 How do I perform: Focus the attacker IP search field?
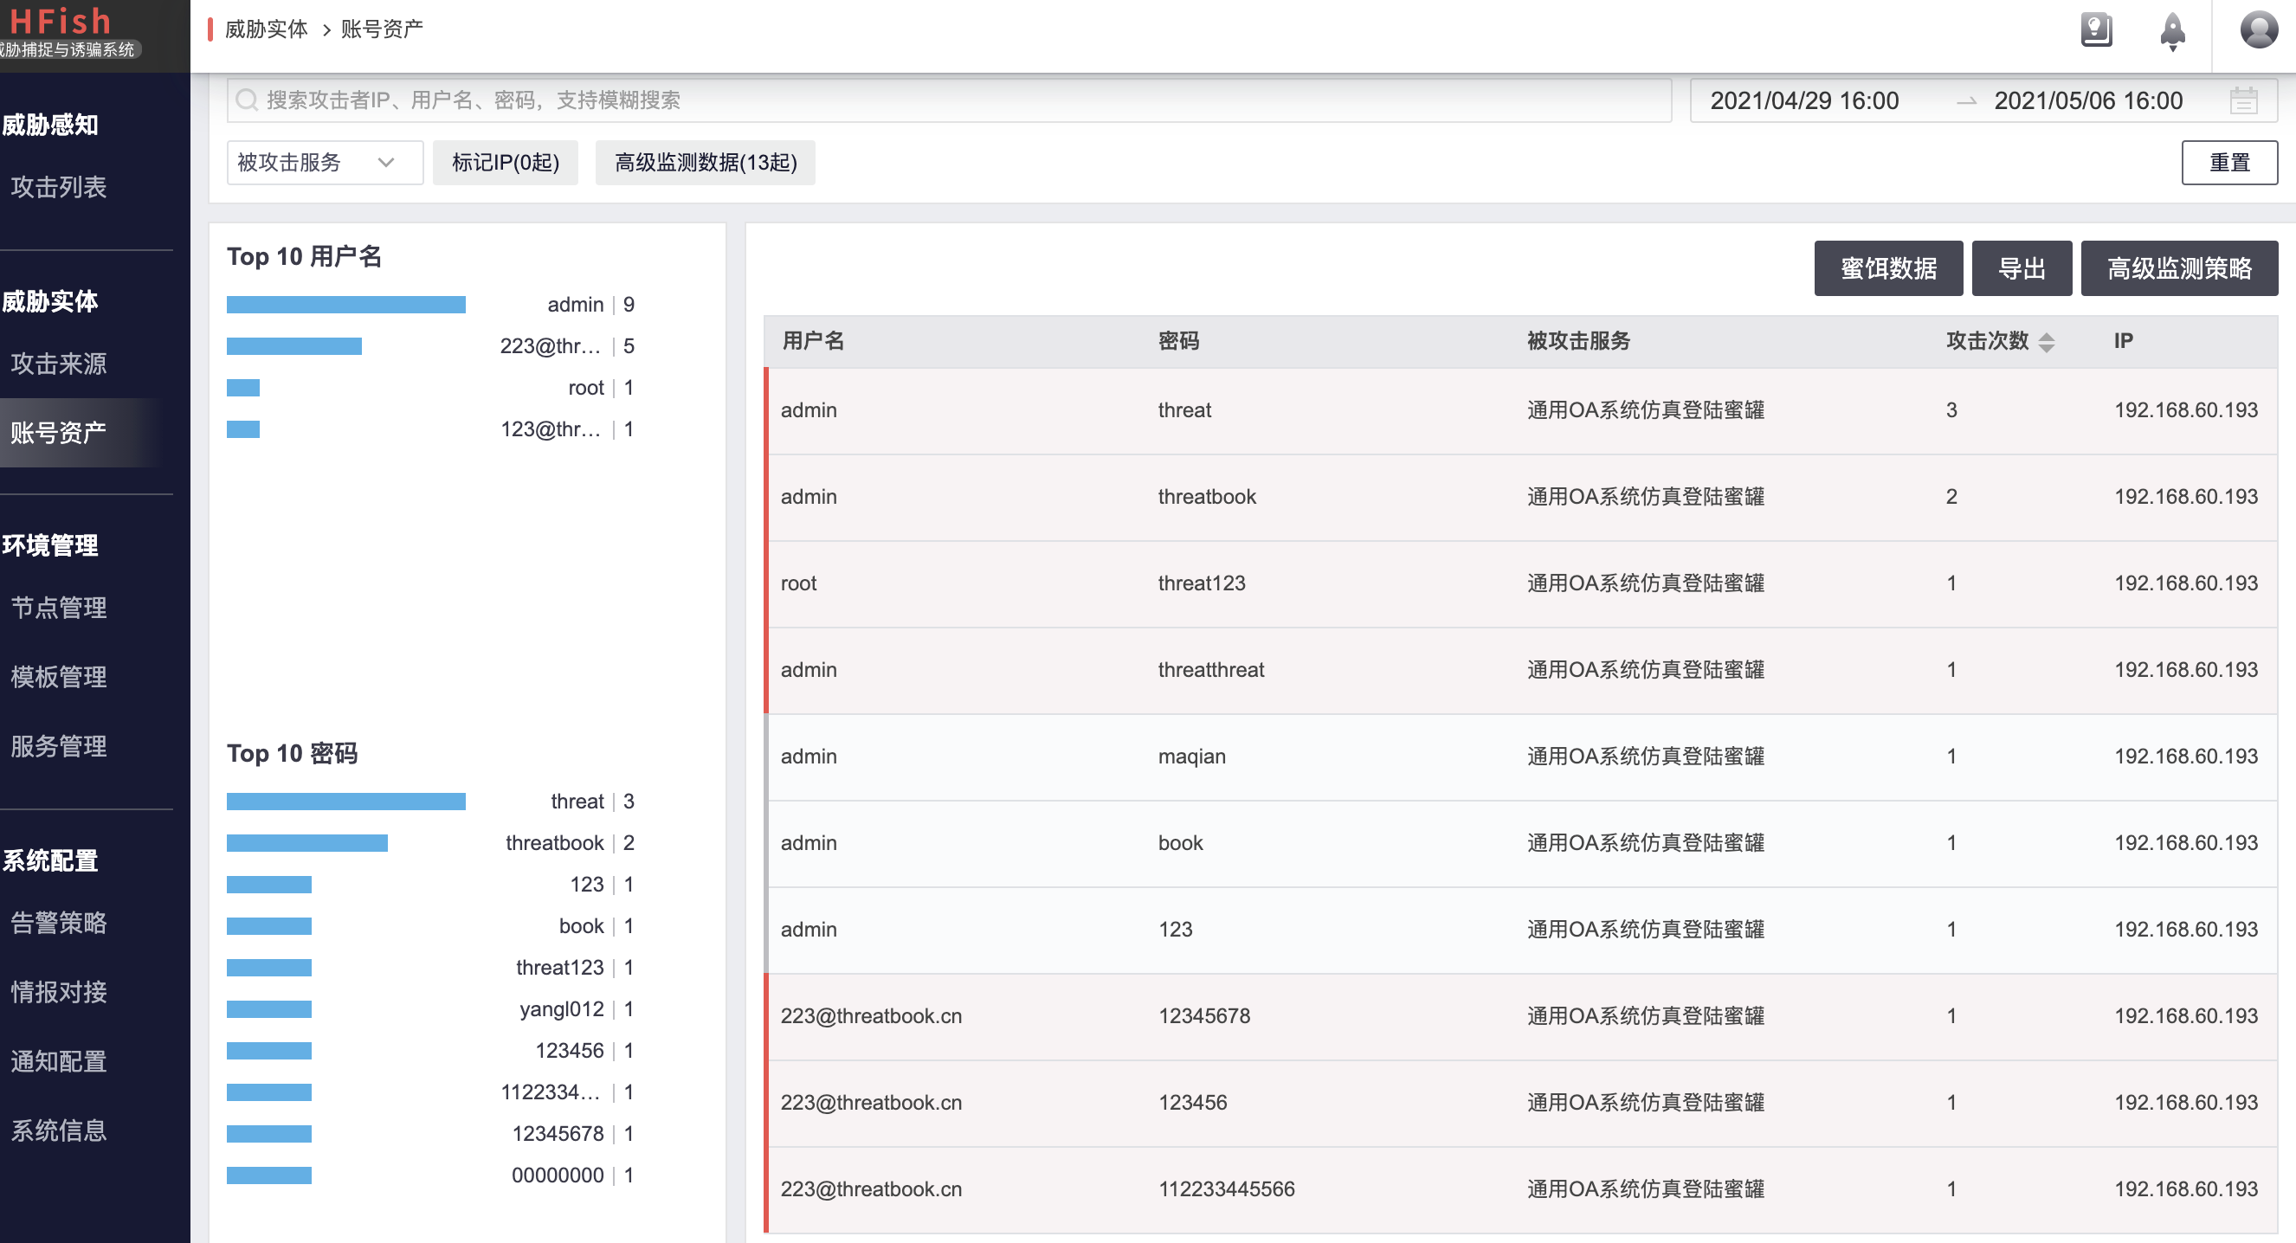click(x=948, y=100)
